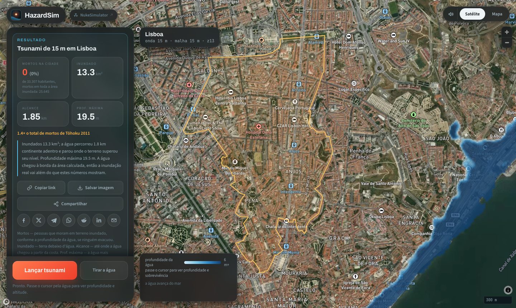The height and width of the screenshot is (308, 516).
Task: Save the result image
Action: pyautogui.click(x=96, y=188)
